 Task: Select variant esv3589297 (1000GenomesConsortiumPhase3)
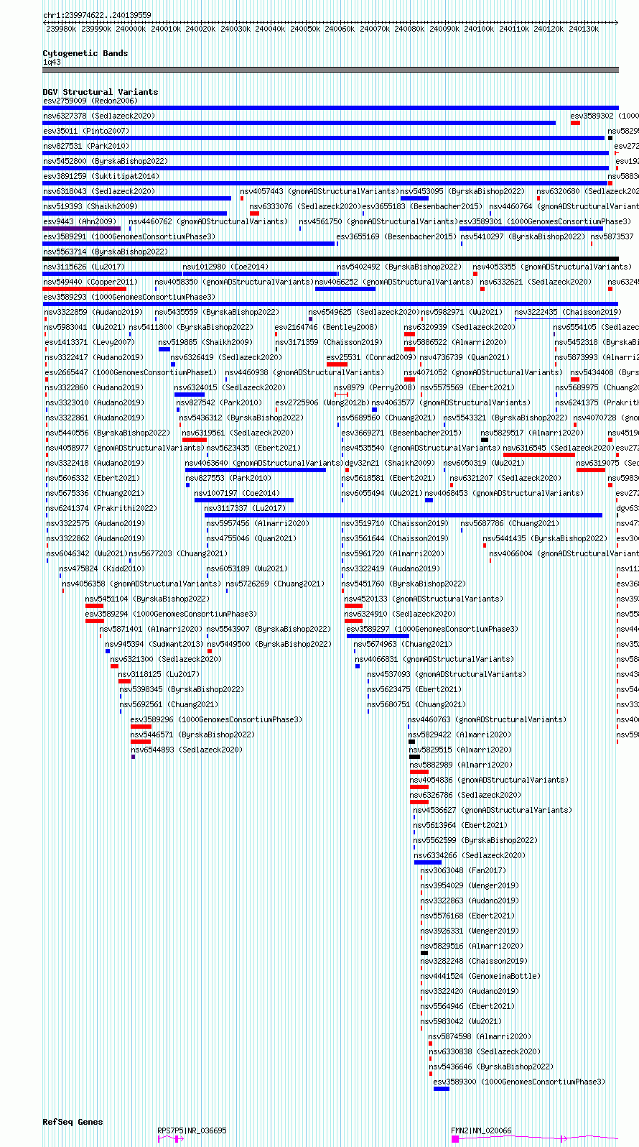tap(378, 636)
